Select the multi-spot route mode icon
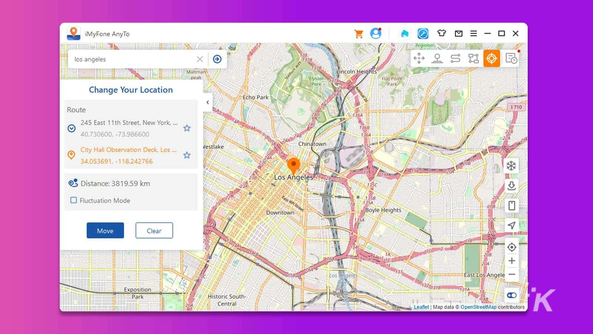The image size is (593, 334). (x=473, y=58)
